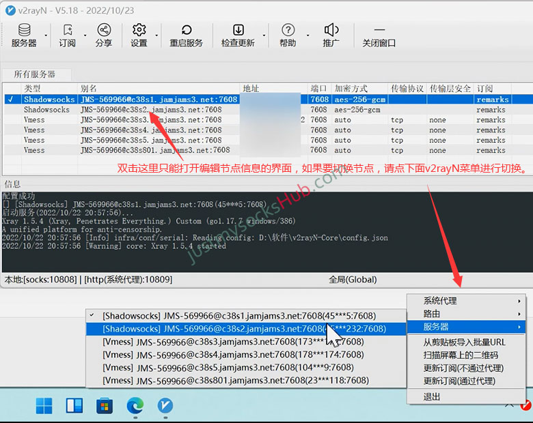
Task: Expand the dropdown arrow next to 帮助
Action: pos(308,35)
